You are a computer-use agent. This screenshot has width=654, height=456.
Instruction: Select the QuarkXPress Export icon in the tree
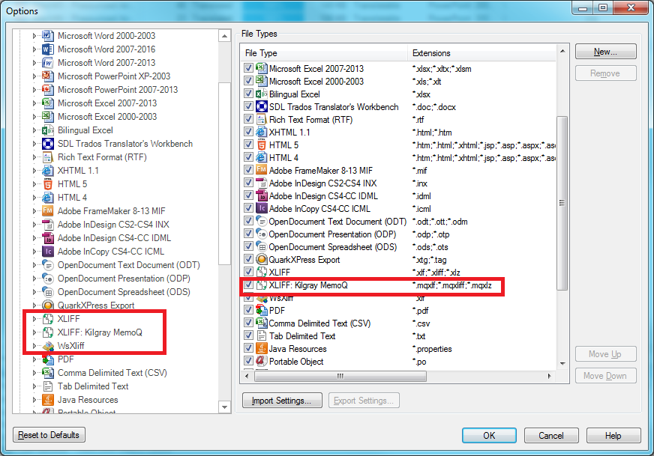48,305
